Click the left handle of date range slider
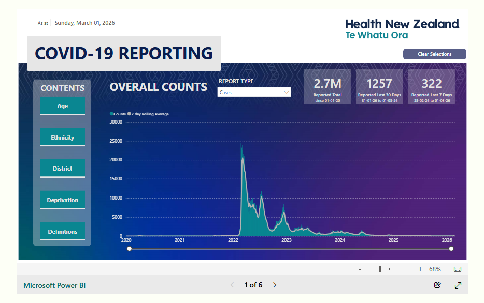Viewport: 484px width, 303px height. click(129, 249)
